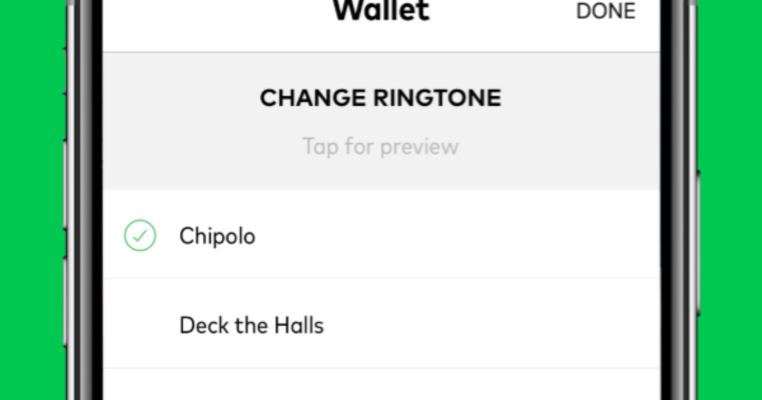The height and width of the screenshot is (400, 762).
Task: Click empty selection spot left of Deck the Halls
Action: coord(140,326)
